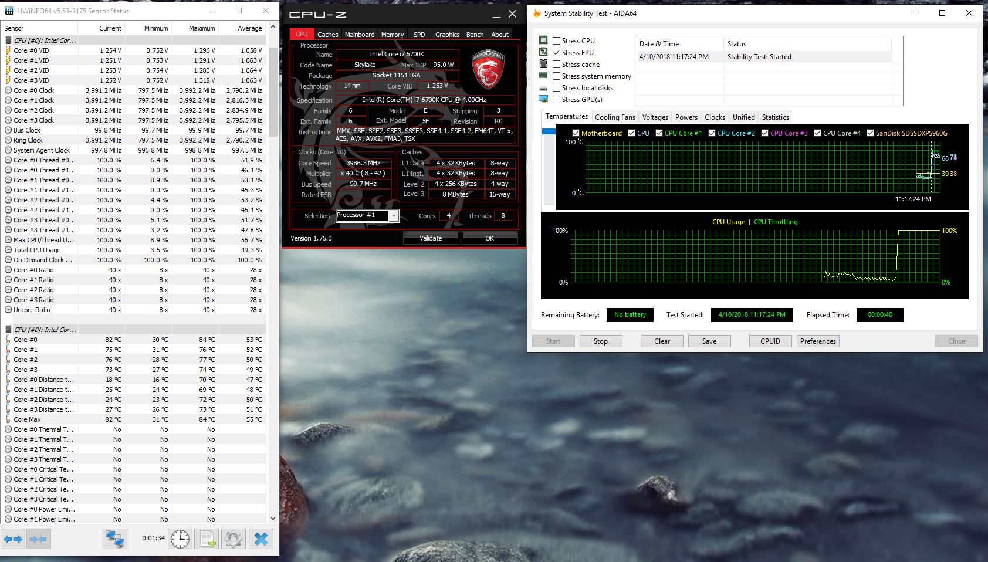Click the Stress system memory icon

click(x=543, y=76)
